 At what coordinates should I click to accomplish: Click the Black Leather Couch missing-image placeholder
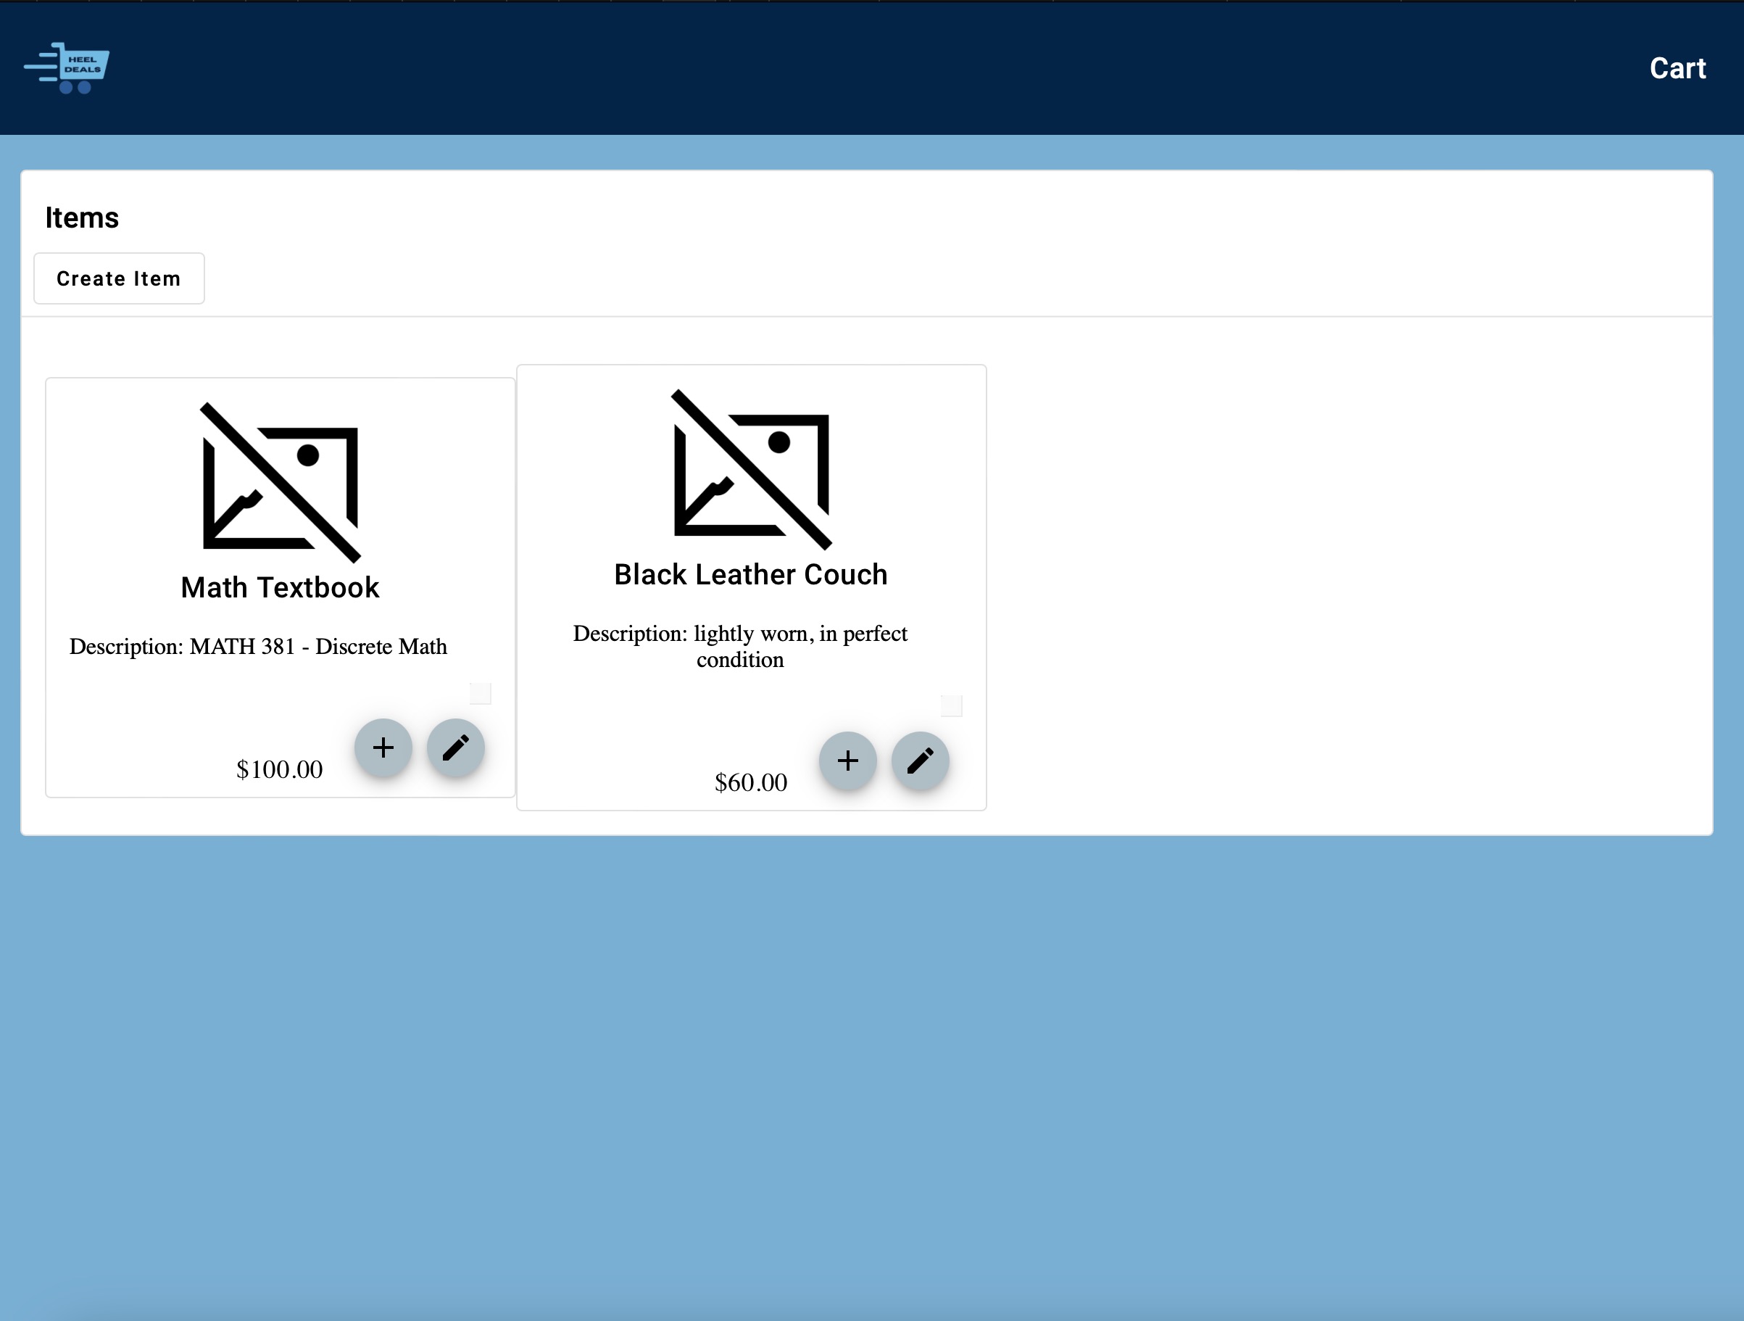[x=752, y=470]
